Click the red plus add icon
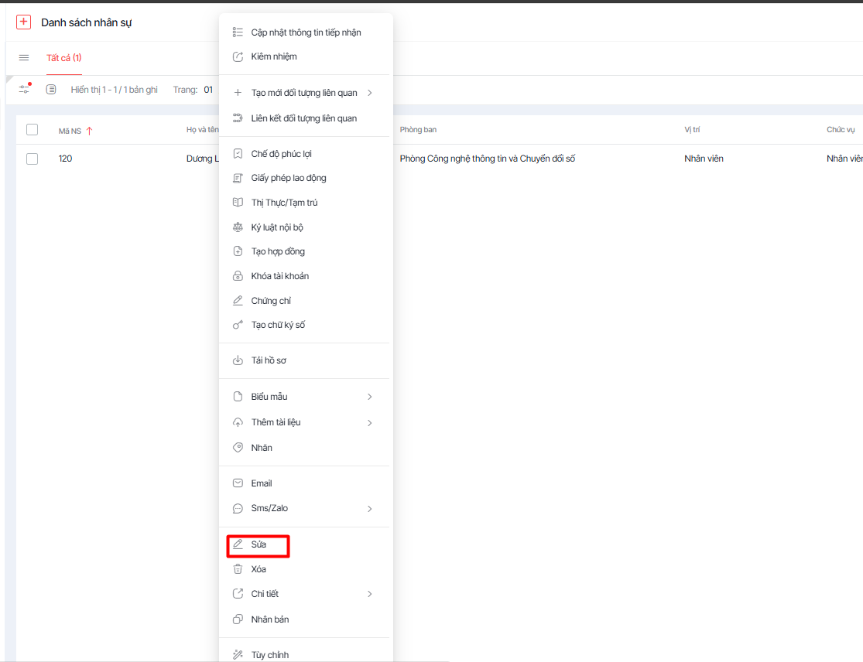Screen dimensions: 863x662 [24, 22]
